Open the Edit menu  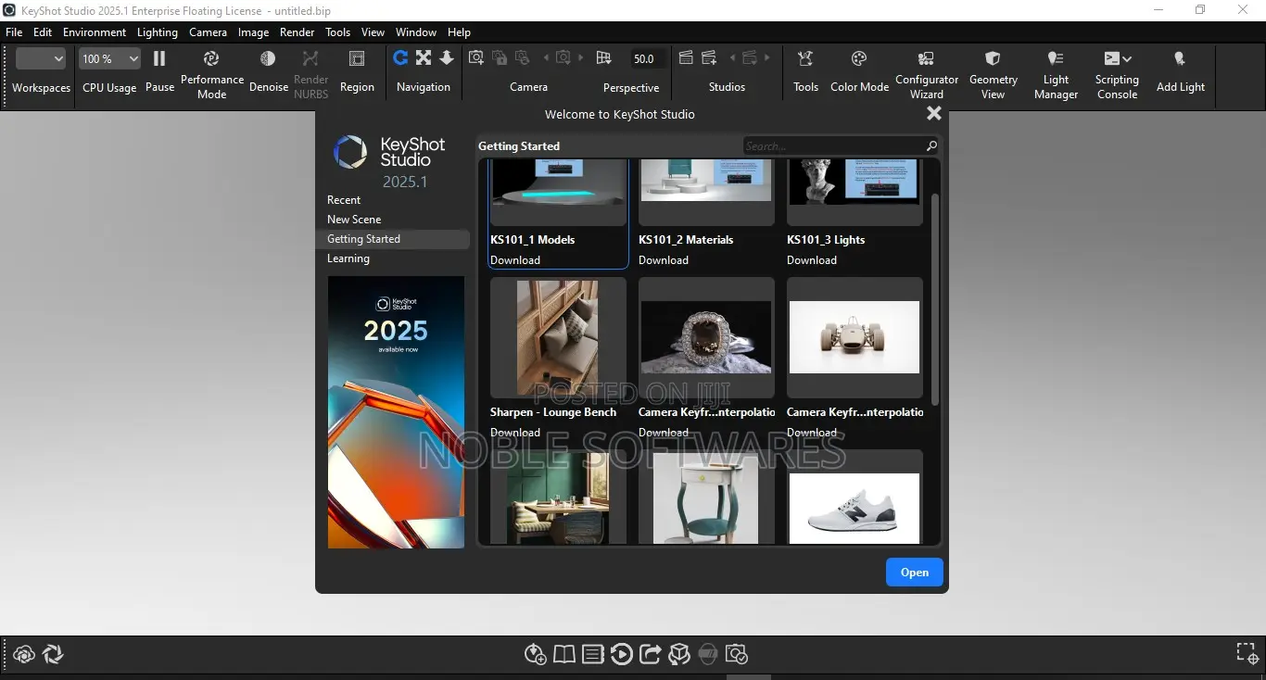[43, 31]
